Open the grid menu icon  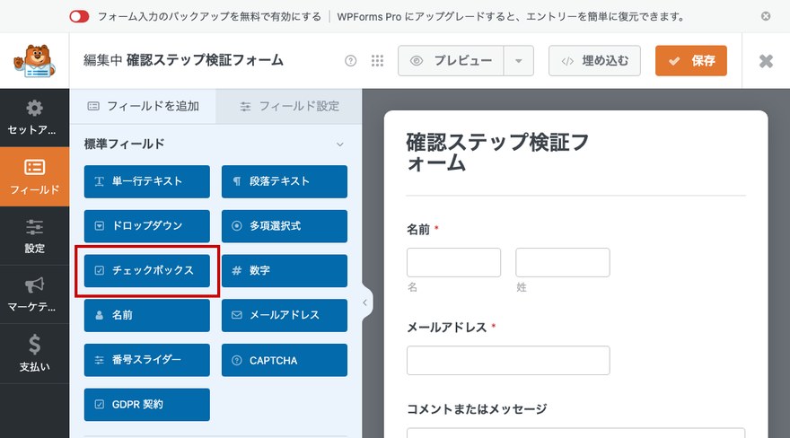[x=377, y=61]
